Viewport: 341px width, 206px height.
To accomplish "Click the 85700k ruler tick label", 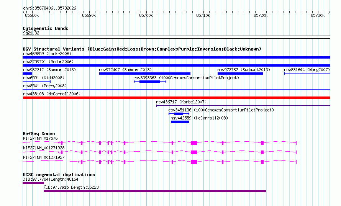I will click(x=146, y=15).
